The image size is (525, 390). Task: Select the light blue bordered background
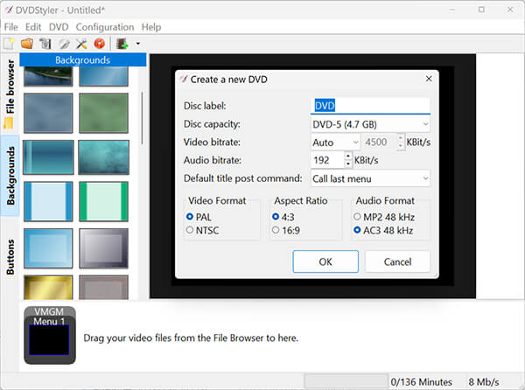48,201
